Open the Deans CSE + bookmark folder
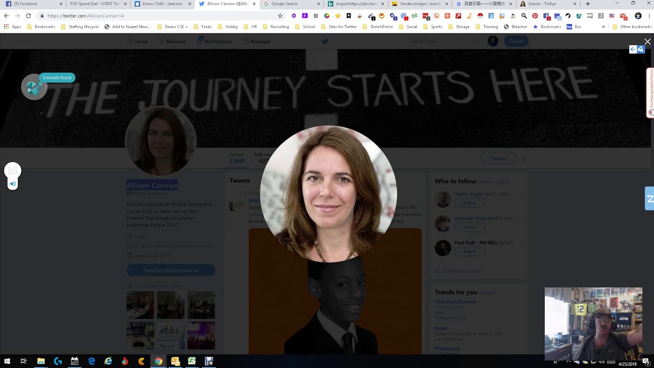The width and height of the screenshot is (654, 368). pos(172,27)
